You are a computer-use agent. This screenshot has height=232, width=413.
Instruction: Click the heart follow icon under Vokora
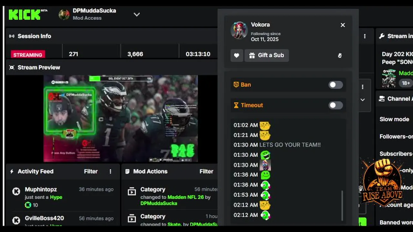tap(237, 55)
